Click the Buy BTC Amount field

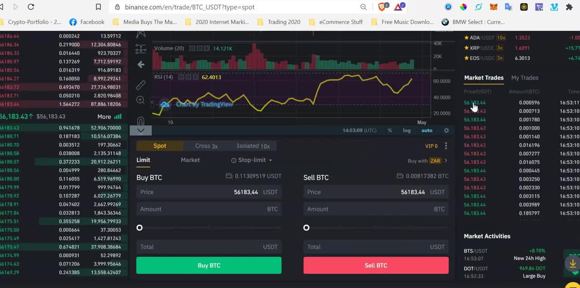click(209, 209)
